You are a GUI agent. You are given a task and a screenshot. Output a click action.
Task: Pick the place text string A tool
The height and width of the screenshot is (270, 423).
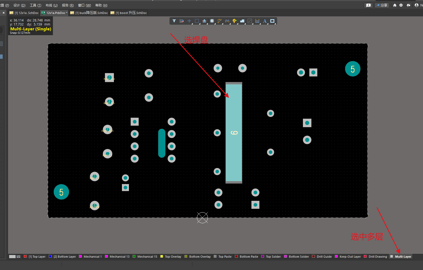tap(265, 21)
